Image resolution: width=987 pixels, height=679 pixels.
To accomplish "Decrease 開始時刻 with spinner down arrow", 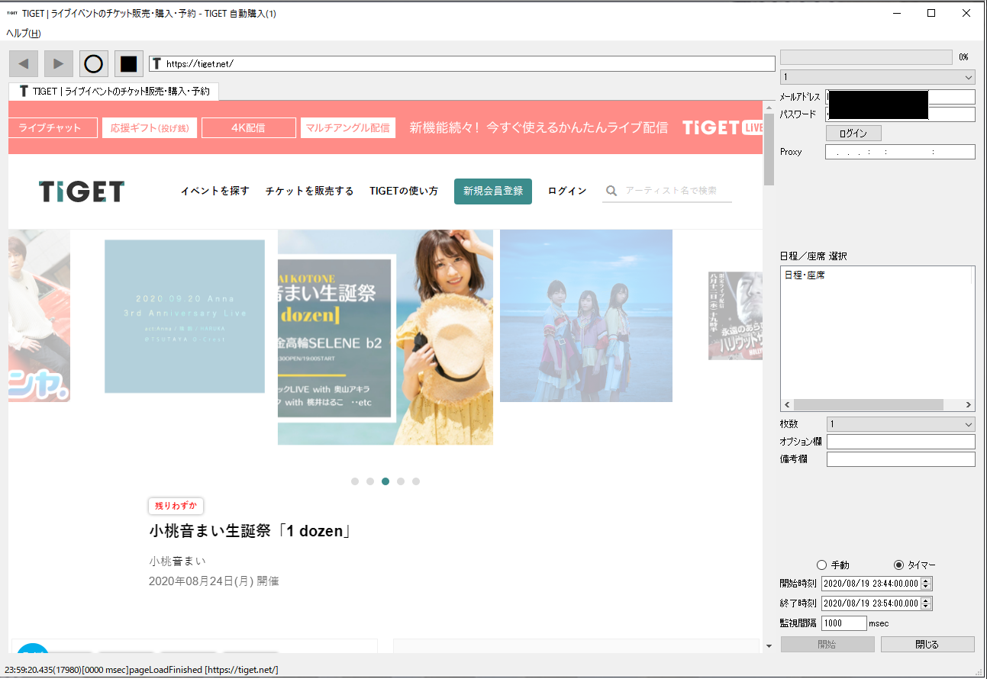I will point(926,587).
